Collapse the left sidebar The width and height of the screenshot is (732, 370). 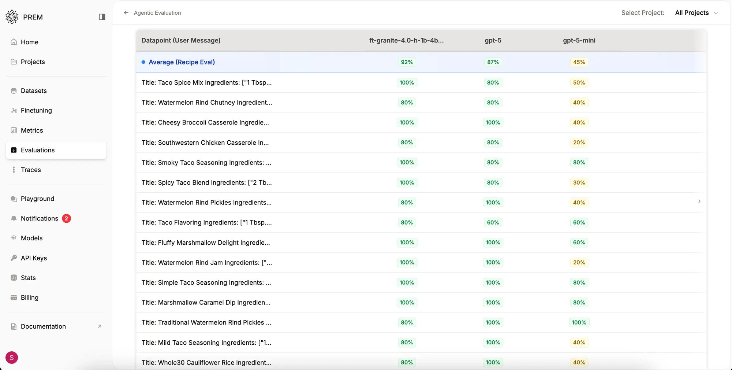click(x=102, y=17)
